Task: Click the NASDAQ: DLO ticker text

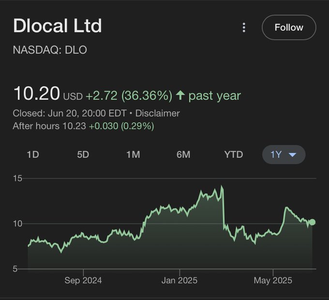Action: pos(50,50)
